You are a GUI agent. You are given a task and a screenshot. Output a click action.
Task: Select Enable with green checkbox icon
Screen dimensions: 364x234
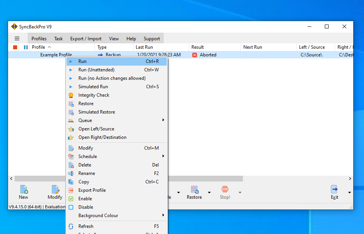coord(85,199)
